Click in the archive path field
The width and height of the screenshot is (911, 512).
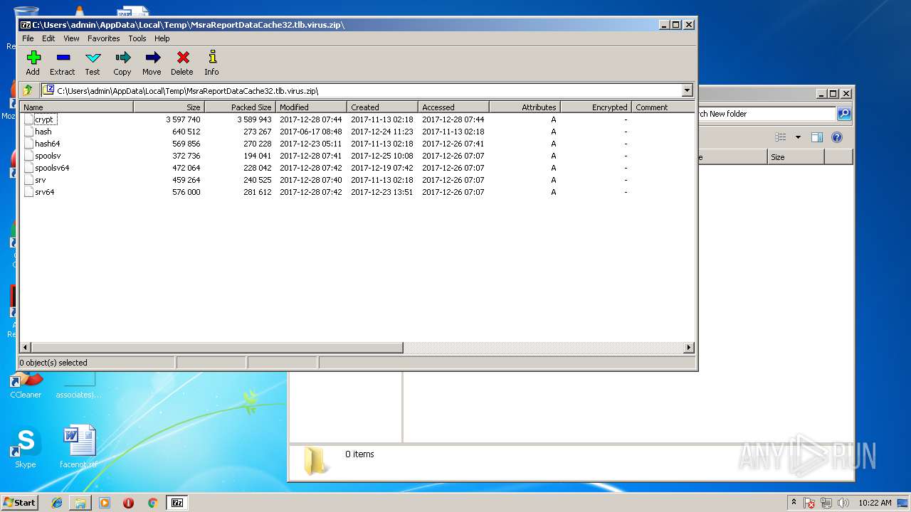pos(361,90)
